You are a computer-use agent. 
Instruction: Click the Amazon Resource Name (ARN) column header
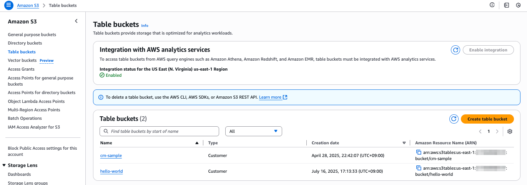(446, 143)
